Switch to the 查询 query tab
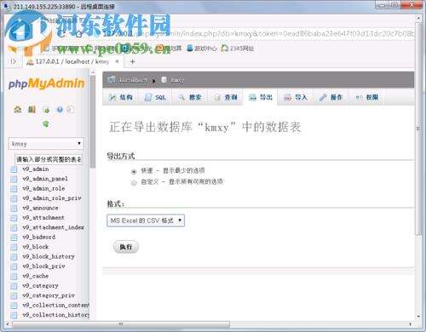The height and width of the screenshot is (332, 426). pos(226,98)
